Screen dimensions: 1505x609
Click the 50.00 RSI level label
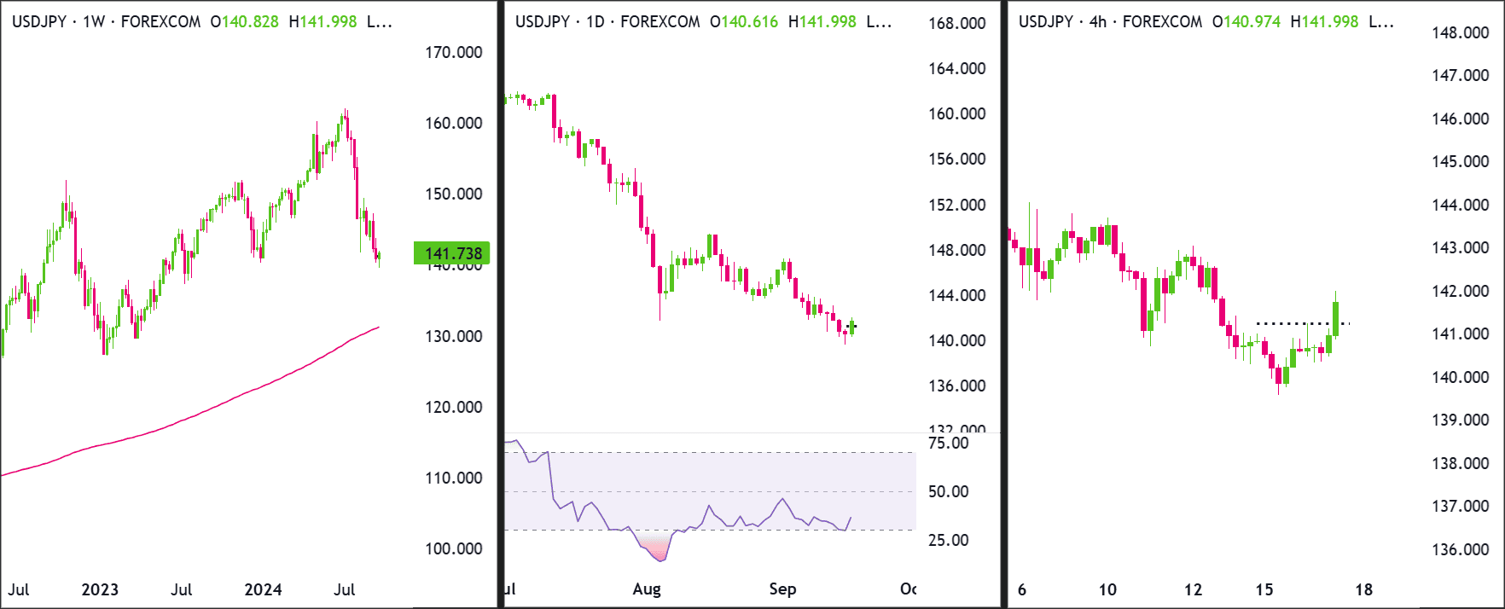(x=949, y=491)
